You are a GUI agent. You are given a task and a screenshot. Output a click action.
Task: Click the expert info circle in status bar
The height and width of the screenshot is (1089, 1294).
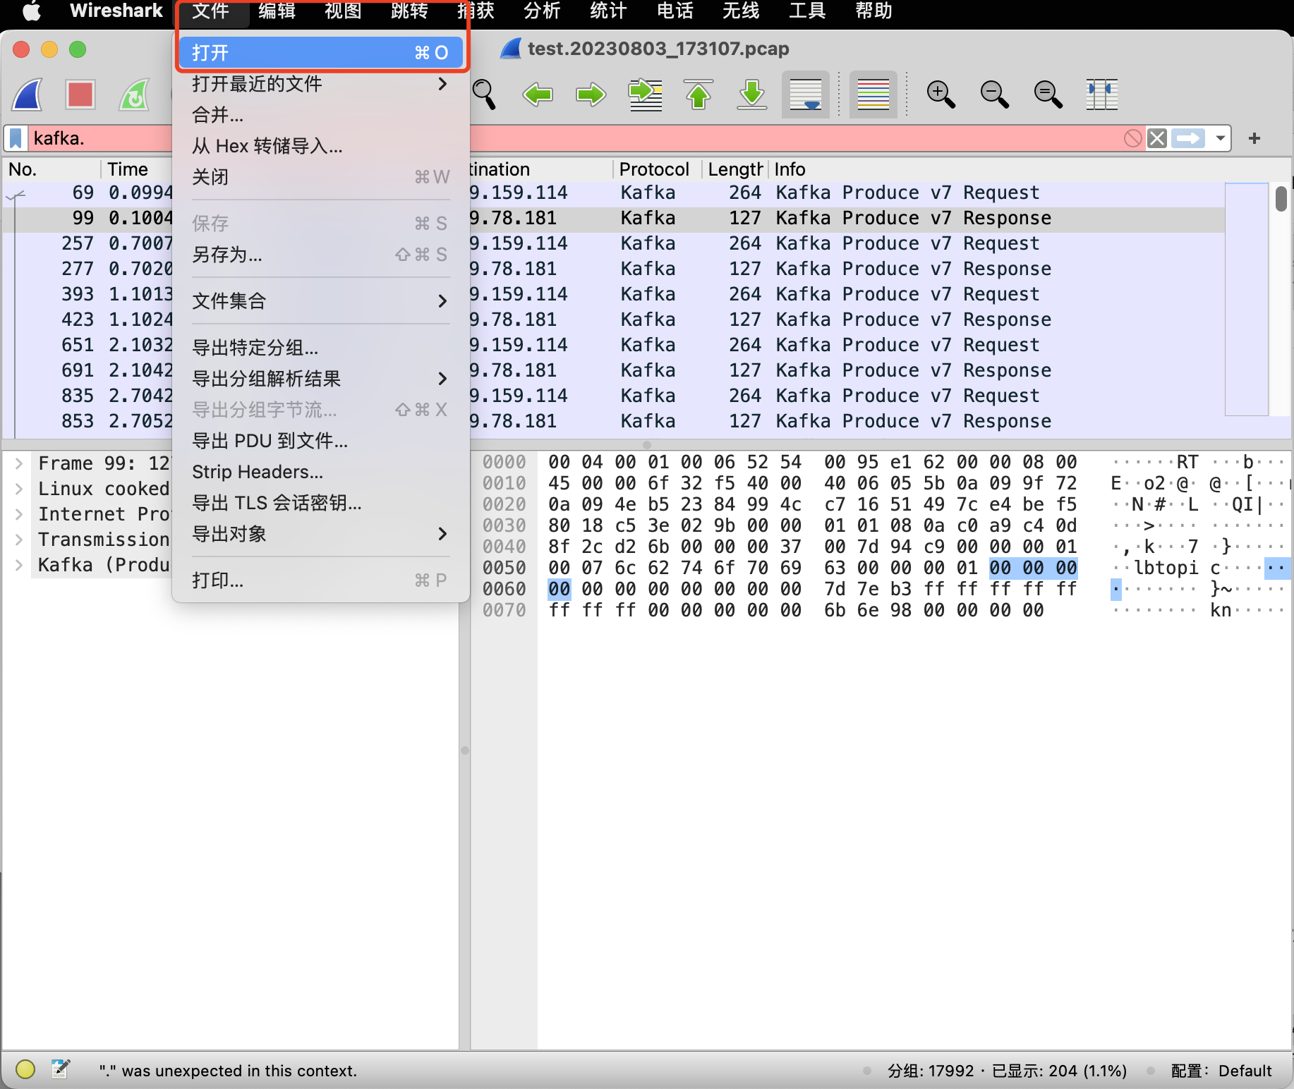[25, 1070]
